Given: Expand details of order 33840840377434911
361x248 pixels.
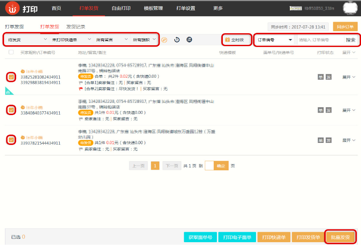Looking at the screenshot, I should [x=349, y=110].
